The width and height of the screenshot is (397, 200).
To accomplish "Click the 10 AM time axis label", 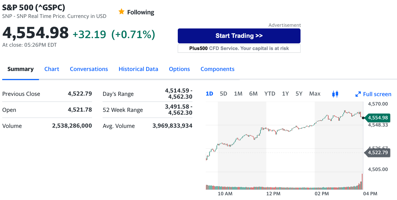I will [x=225, y=194].
